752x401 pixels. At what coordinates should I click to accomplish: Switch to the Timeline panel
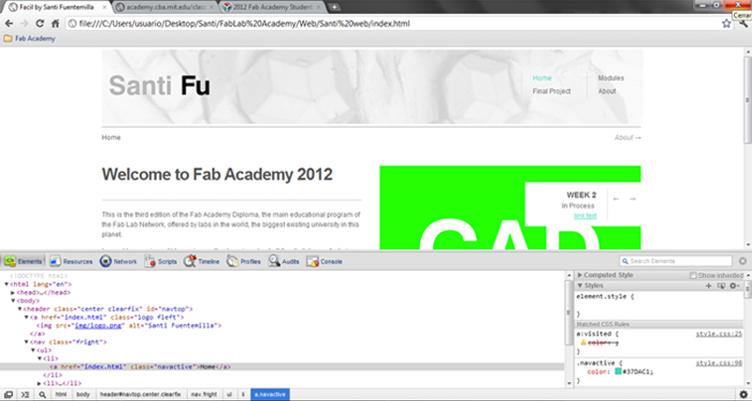pyautogui.click(x=201, y=262)
